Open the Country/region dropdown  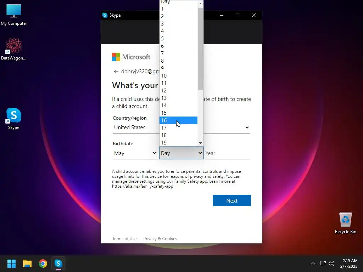click(x=181, y=127)
